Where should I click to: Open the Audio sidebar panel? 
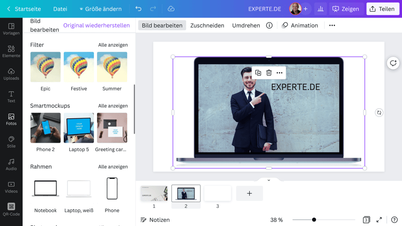[x=11, y=165]
